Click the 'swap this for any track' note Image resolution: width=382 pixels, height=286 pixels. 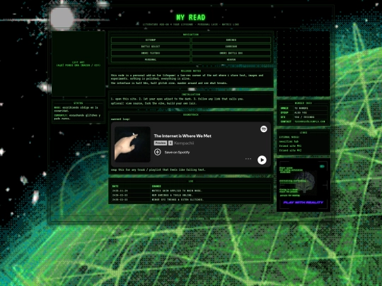pos(158,169)
